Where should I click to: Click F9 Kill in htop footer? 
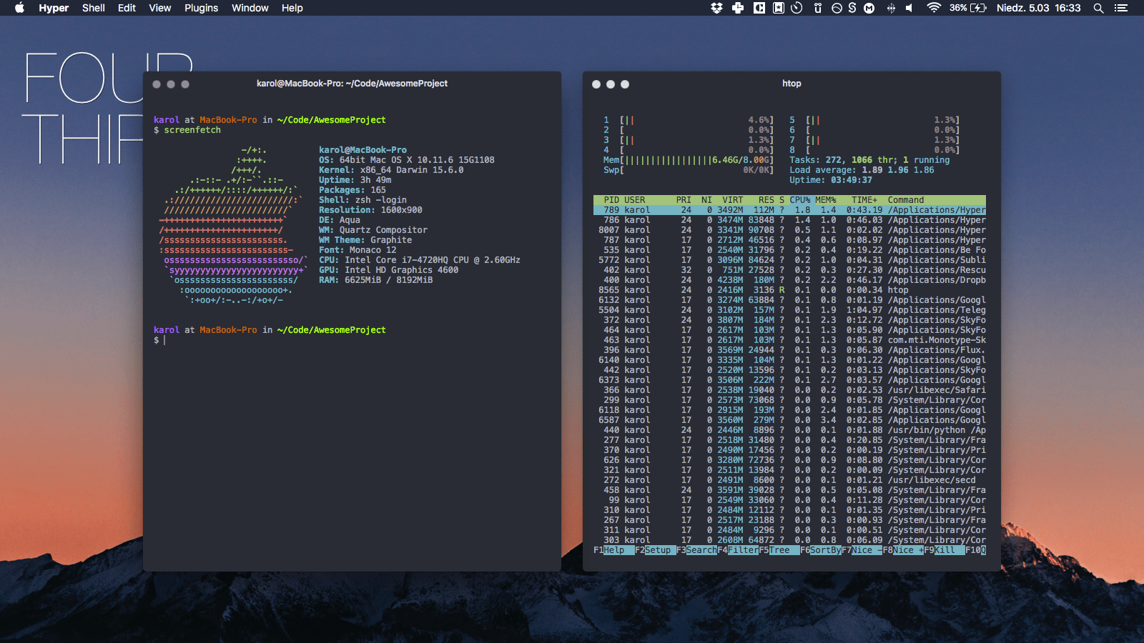click(x=945, y=550)
